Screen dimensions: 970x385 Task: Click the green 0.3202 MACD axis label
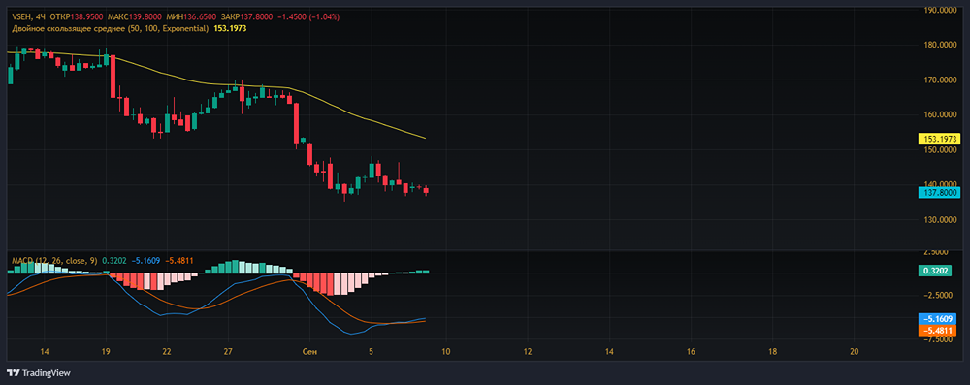click(935, 272)
